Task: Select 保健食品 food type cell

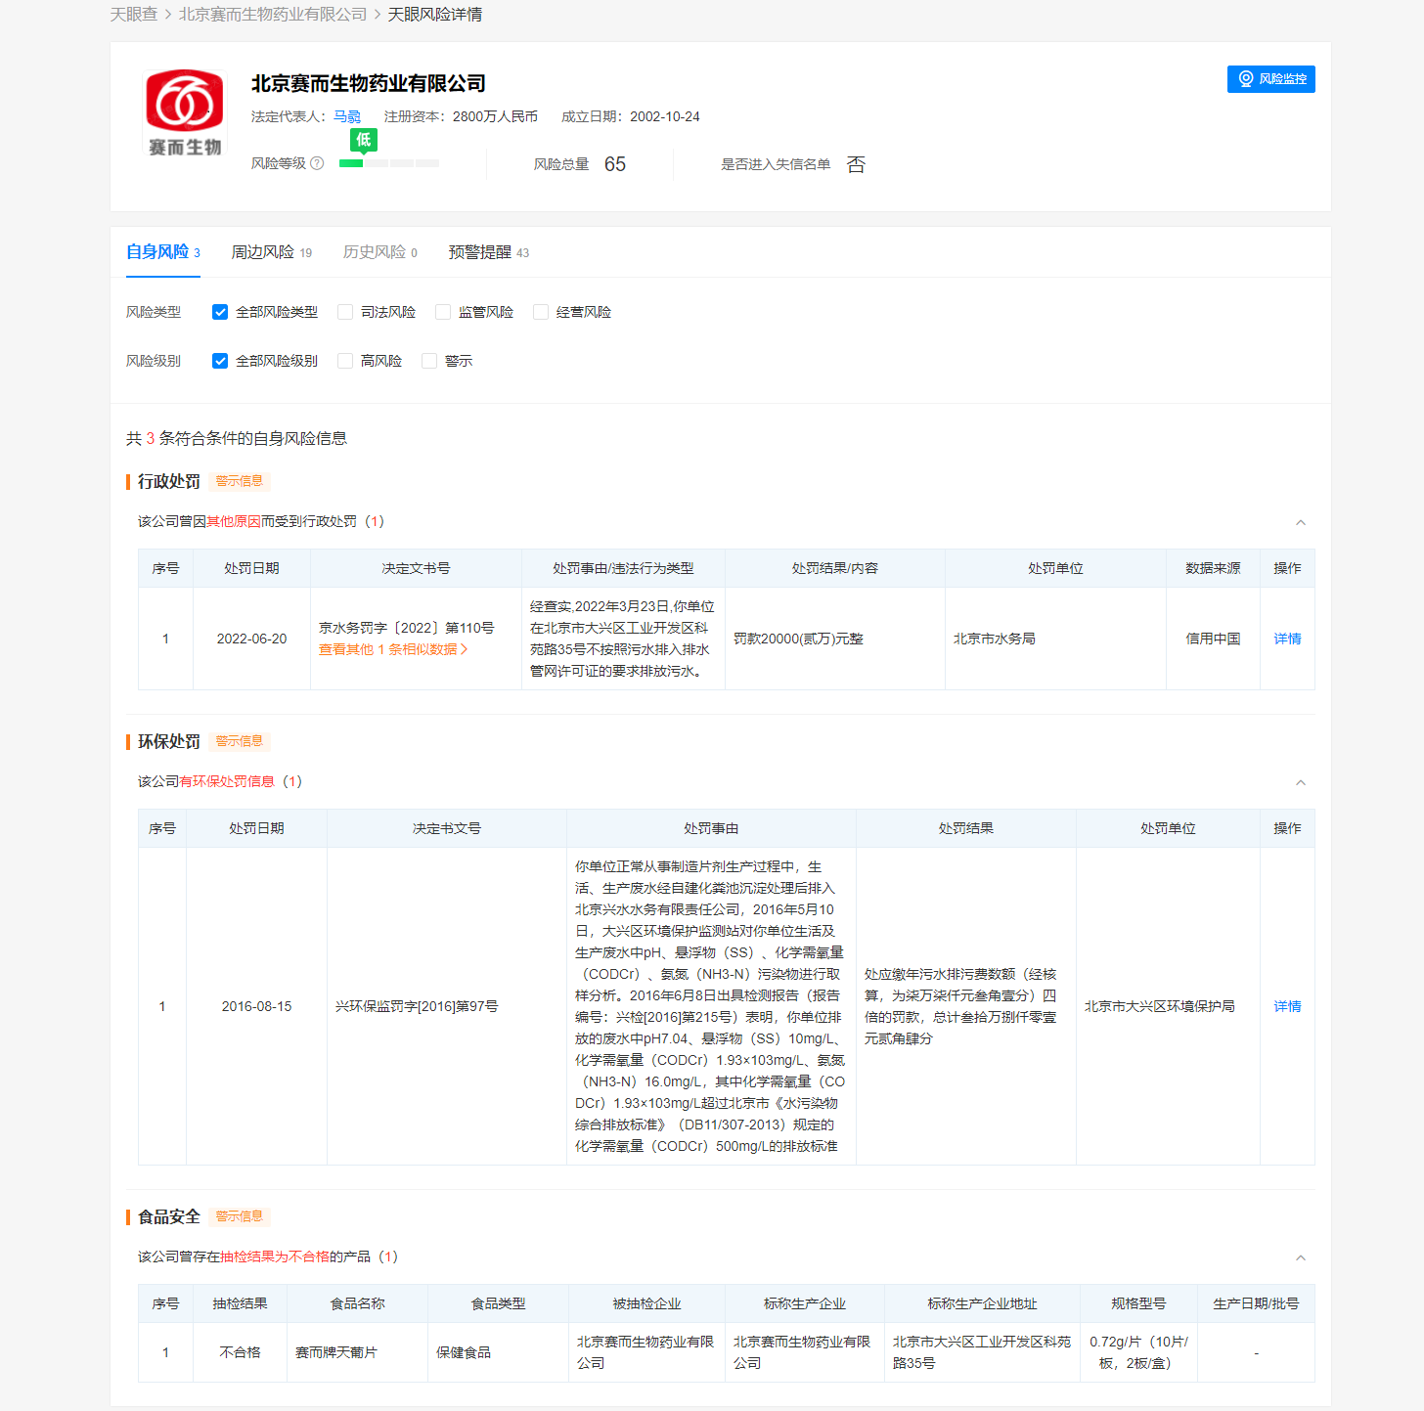Action: pyautogui.click(x=498, y=1352)
